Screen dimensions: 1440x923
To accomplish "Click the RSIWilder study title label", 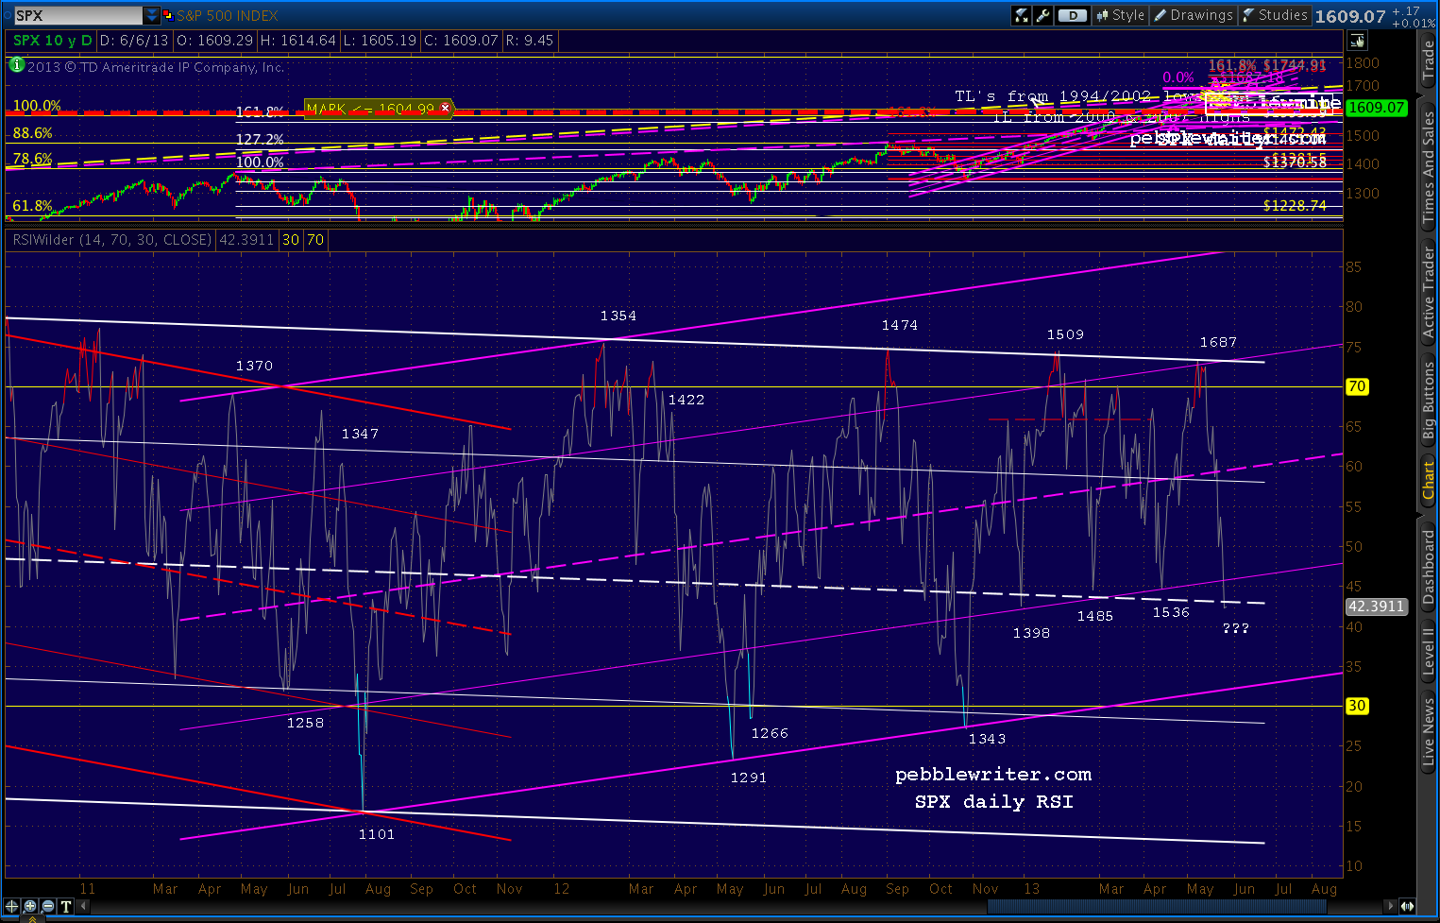I will click(x=112, y=240).
